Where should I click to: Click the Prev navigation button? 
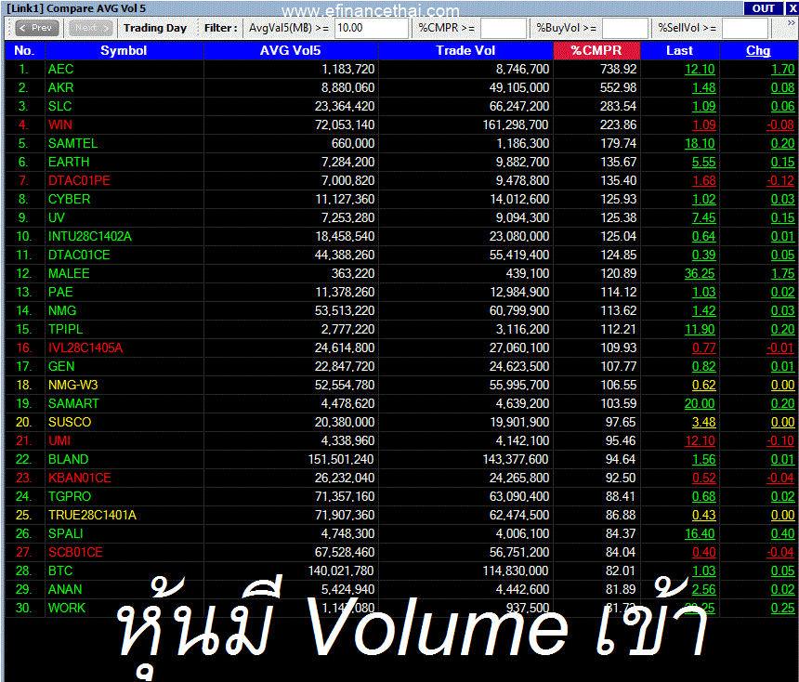tap(36, 28)
